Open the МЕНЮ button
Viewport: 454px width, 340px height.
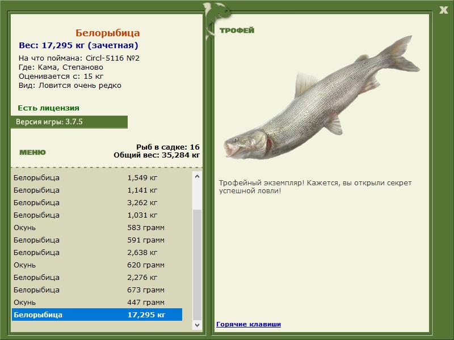click(32, 152)
